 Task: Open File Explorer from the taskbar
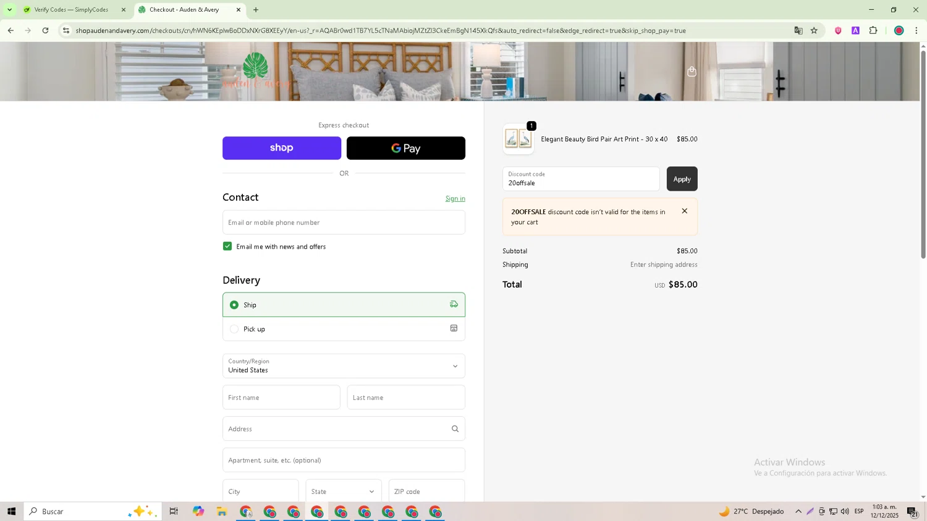tap(222, 511)
